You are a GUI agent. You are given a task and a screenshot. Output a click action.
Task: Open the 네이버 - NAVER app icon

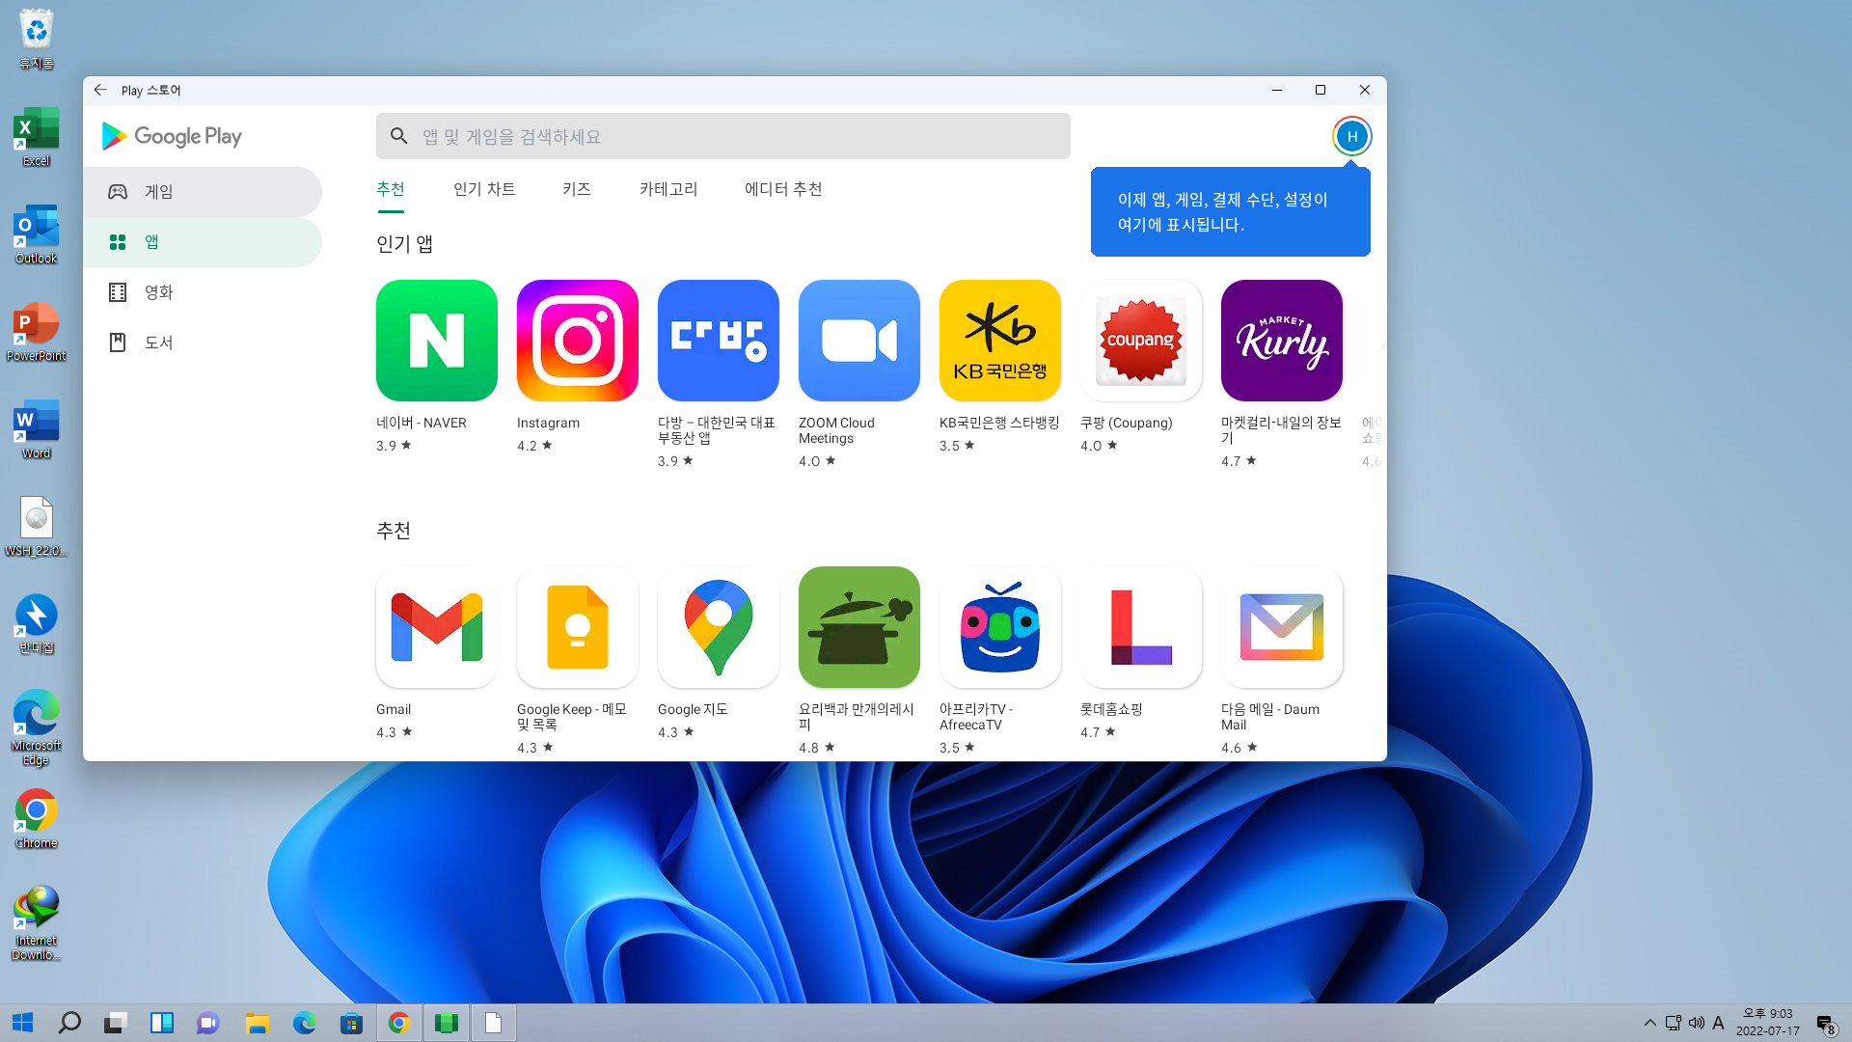[x=437, y=341]
